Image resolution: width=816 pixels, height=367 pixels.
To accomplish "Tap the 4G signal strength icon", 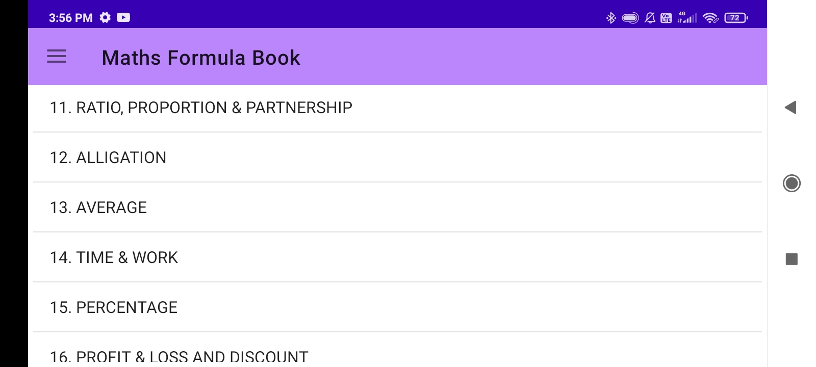I will pyautogui.click(x=687, y=18).
